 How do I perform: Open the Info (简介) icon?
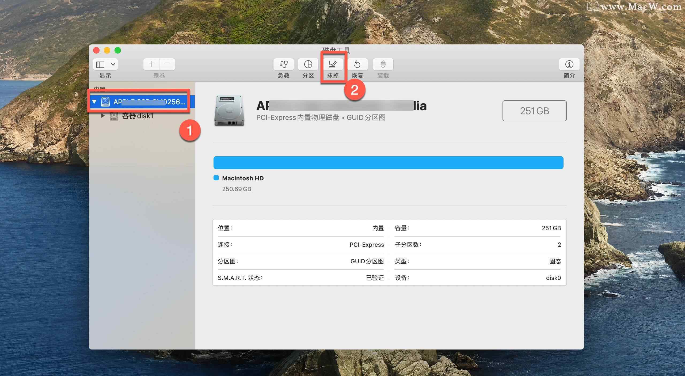tap(569, 64)
